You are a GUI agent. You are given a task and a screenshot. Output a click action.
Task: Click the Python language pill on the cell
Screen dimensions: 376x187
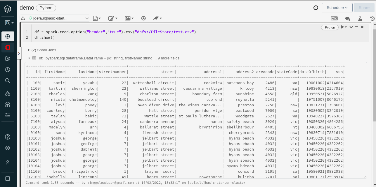pyautogui.click(x=330, y=27)
